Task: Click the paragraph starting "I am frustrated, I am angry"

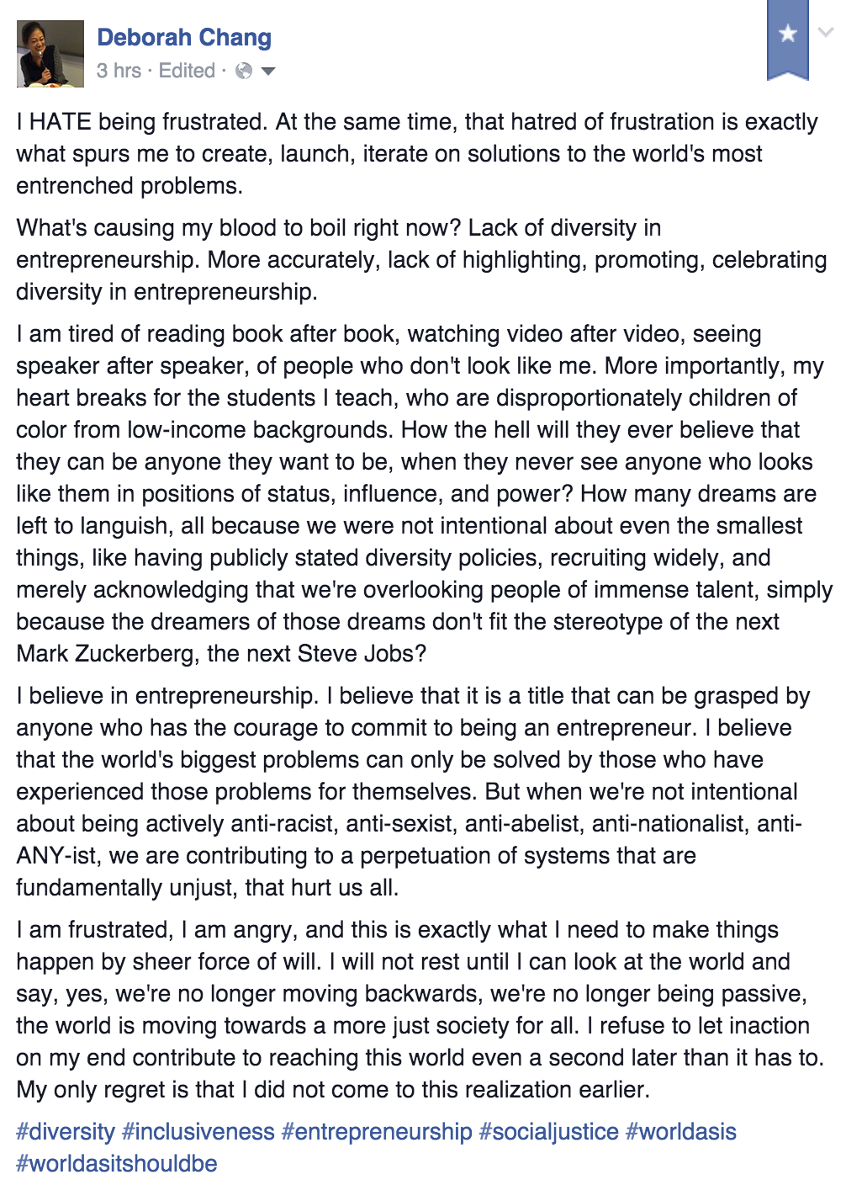Action: (416, 1009)
